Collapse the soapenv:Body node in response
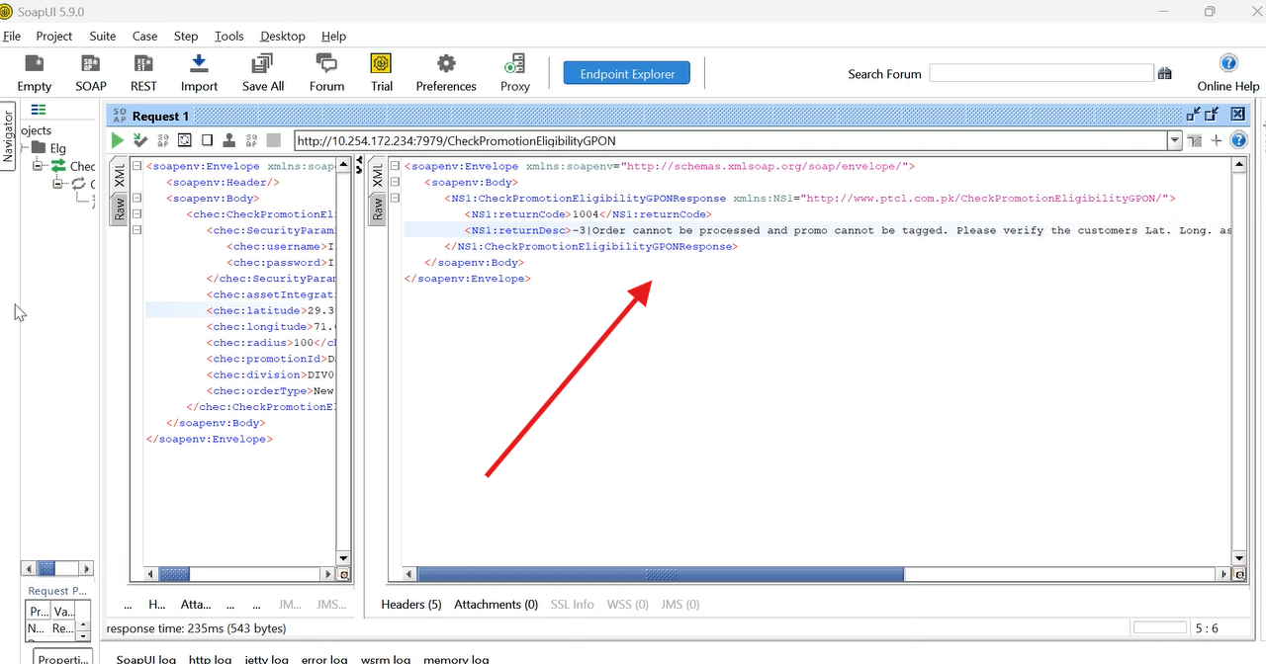1266x664 pixels. click(396, 183)
